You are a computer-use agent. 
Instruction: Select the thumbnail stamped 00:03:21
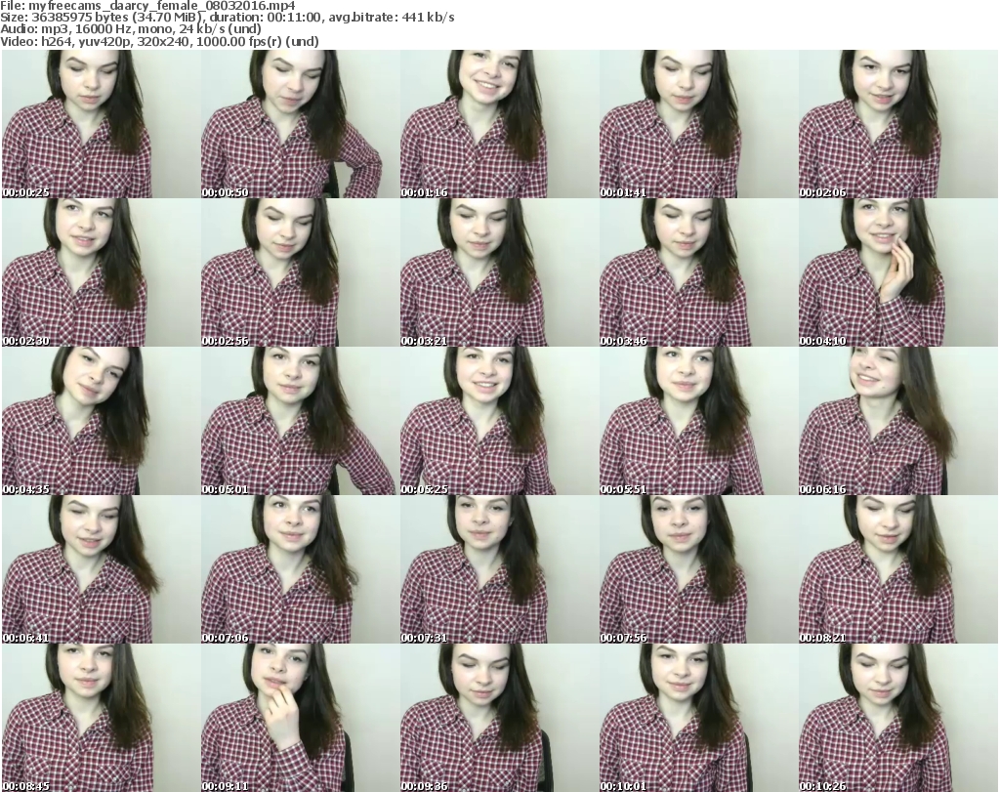click(x=499, y=272)
